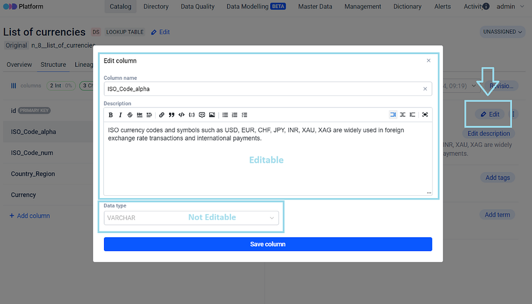Close the Edit column dialog
Viewport: 532px width, 304px height.
pos(429,61)
